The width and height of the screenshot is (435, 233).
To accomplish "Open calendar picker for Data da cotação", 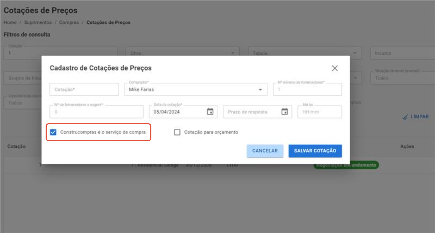I will click(210, 111).
